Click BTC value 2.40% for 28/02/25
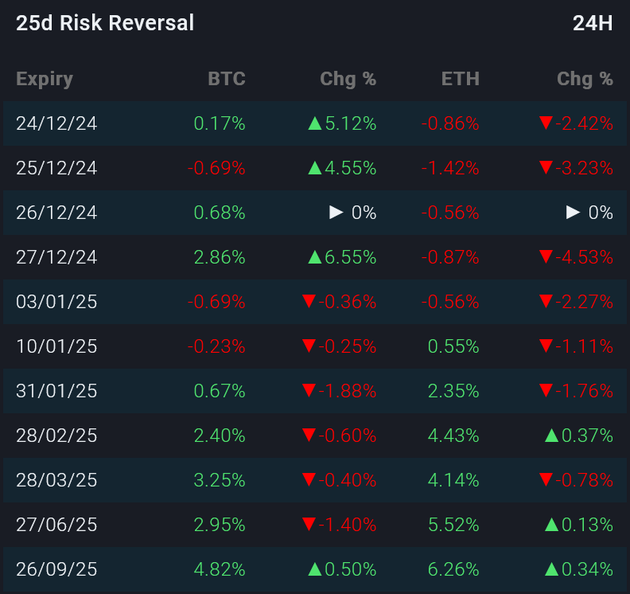This screenshot has width=630, height=594. pos(220,436)
